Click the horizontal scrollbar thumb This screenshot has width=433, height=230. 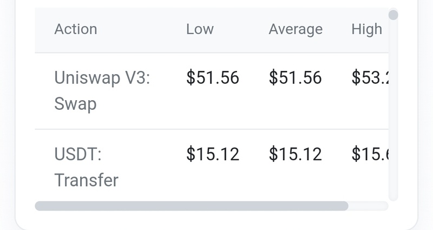[x=192, y=206]
